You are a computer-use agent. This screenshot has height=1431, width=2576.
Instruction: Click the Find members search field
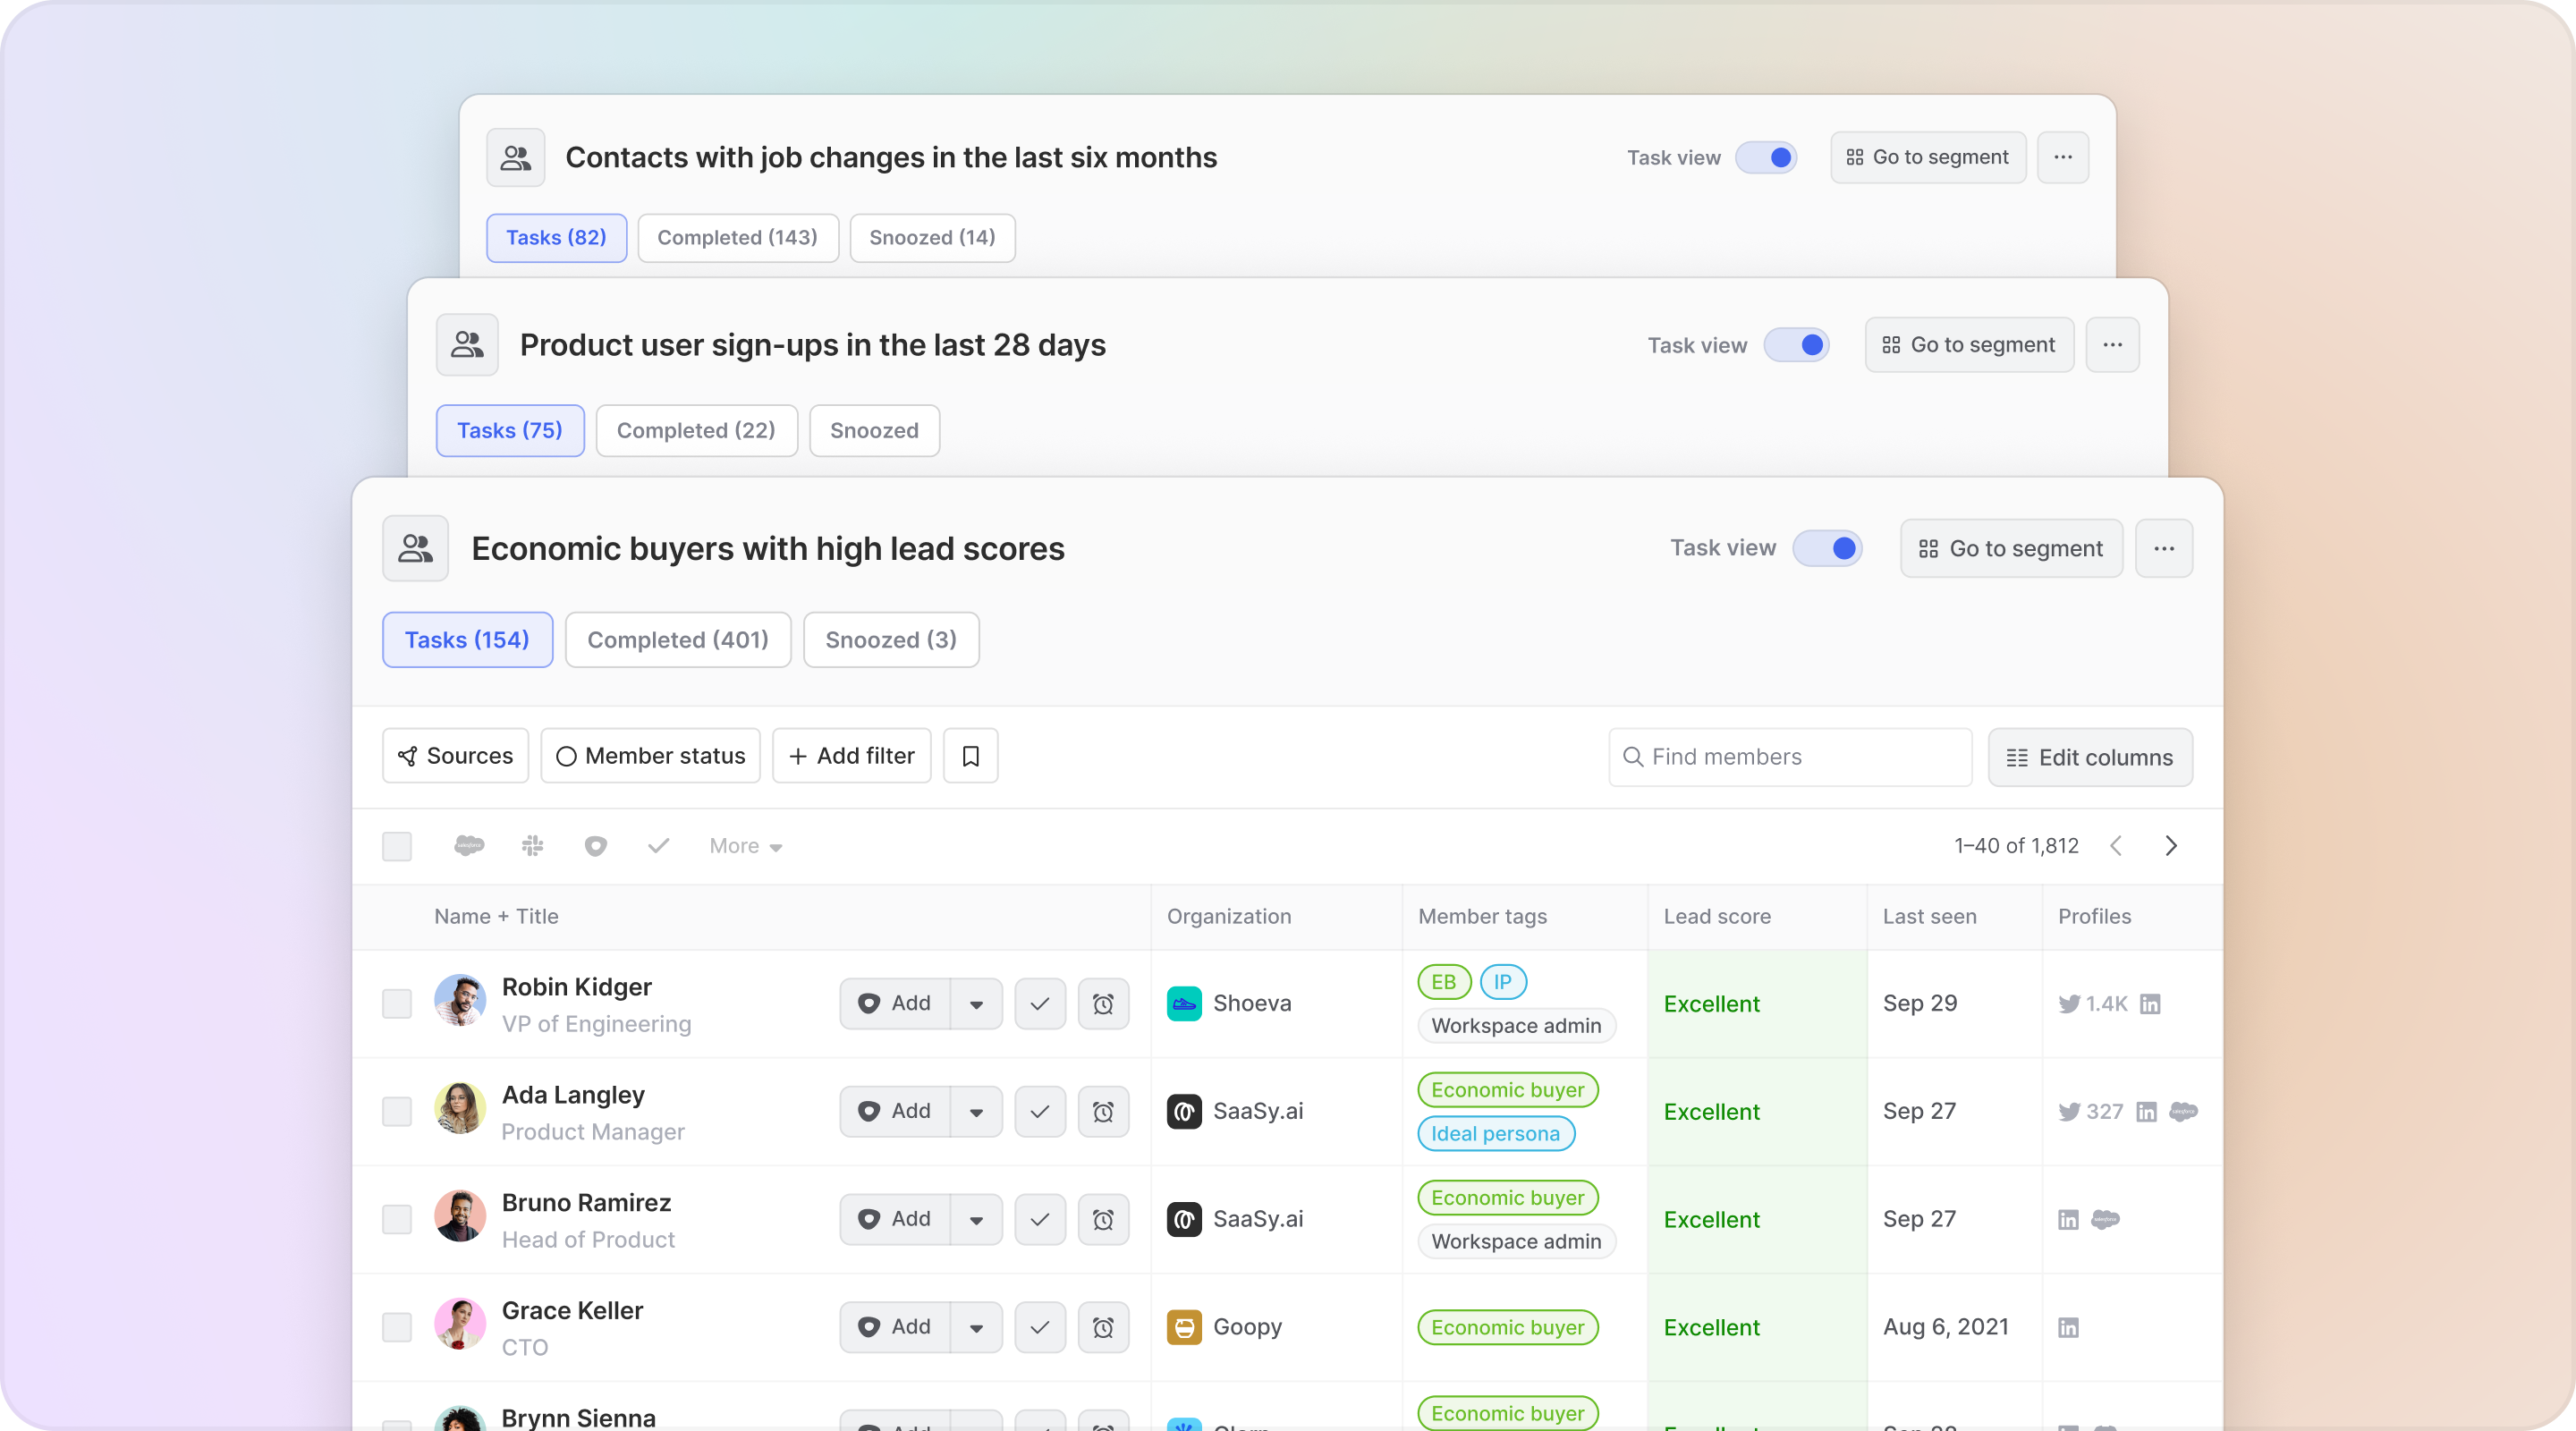click(1790, 757)
